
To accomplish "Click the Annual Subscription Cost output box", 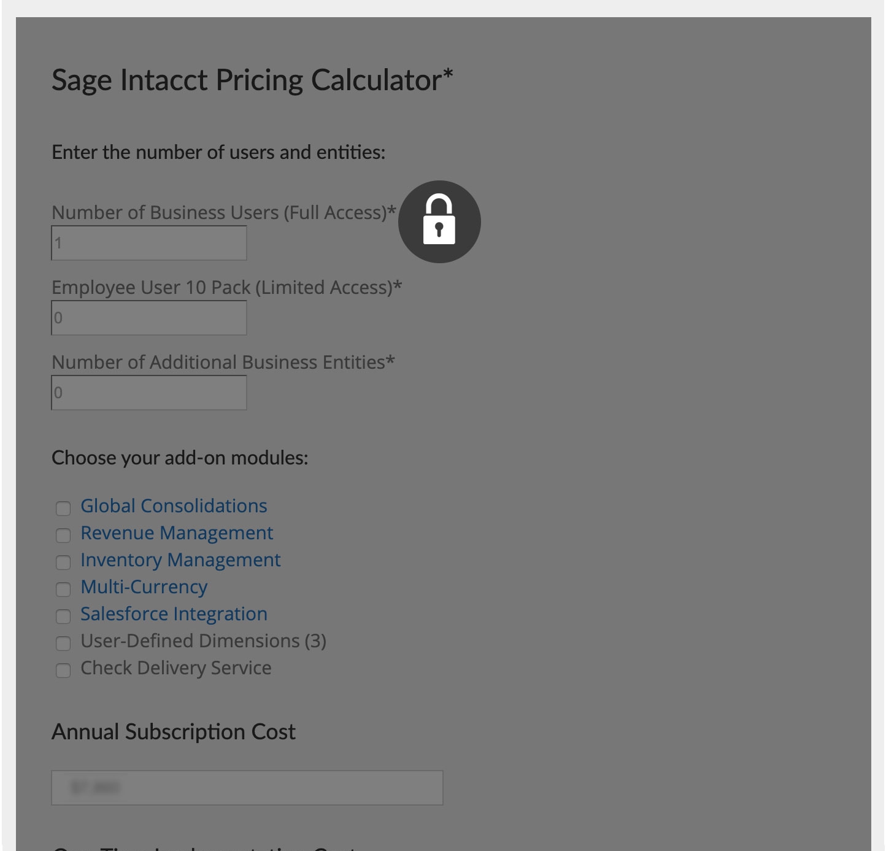I will pos(247,788).
